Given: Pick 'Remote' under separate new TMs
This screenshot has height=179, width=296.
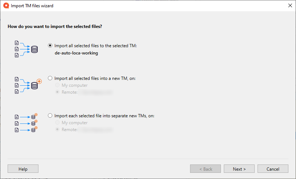Looking at the screenshot, I should click(x=57, y=130).
